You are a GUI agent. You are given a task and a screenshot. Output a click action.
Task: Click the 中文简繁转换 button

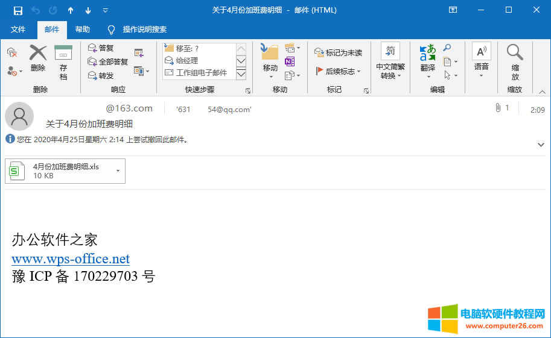click(x=390, y=61)
